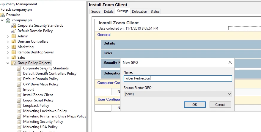Cancel the New GPO dialog
Image resolution: width=261 pixels, height=132 pixels.
[220, 104]
